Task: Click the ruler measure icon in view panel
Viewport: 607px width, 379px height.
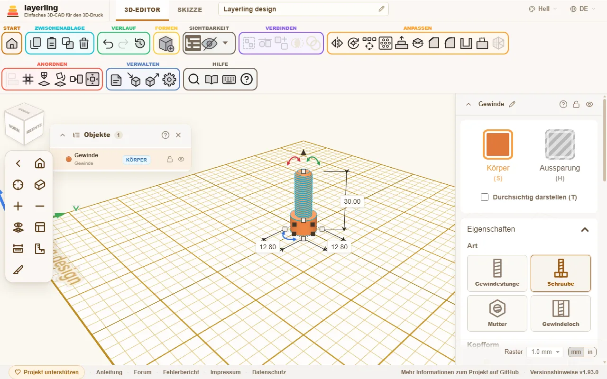Action: point(18,249)
